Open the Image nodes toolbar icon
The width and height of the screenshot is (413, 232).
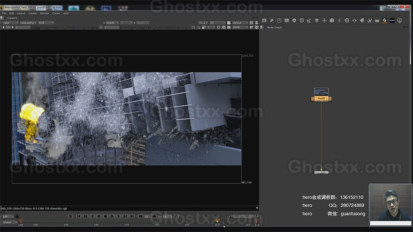(264, 21)
